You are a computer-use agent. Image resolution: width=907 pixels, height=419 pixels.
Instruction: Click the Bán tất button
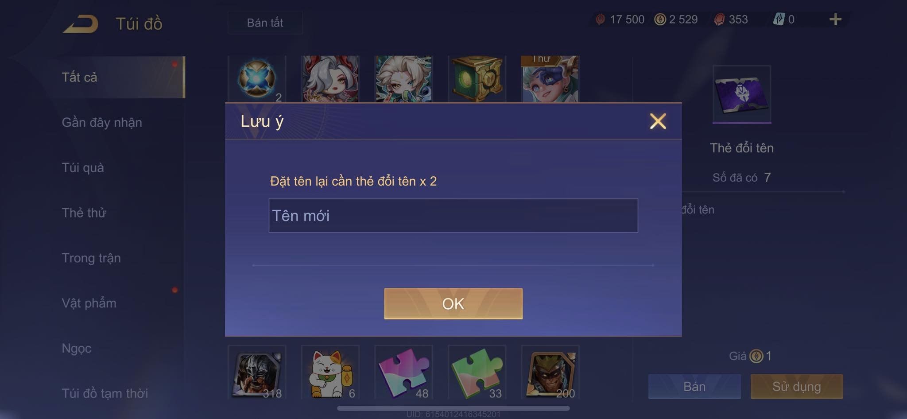[x=265, y=23]
